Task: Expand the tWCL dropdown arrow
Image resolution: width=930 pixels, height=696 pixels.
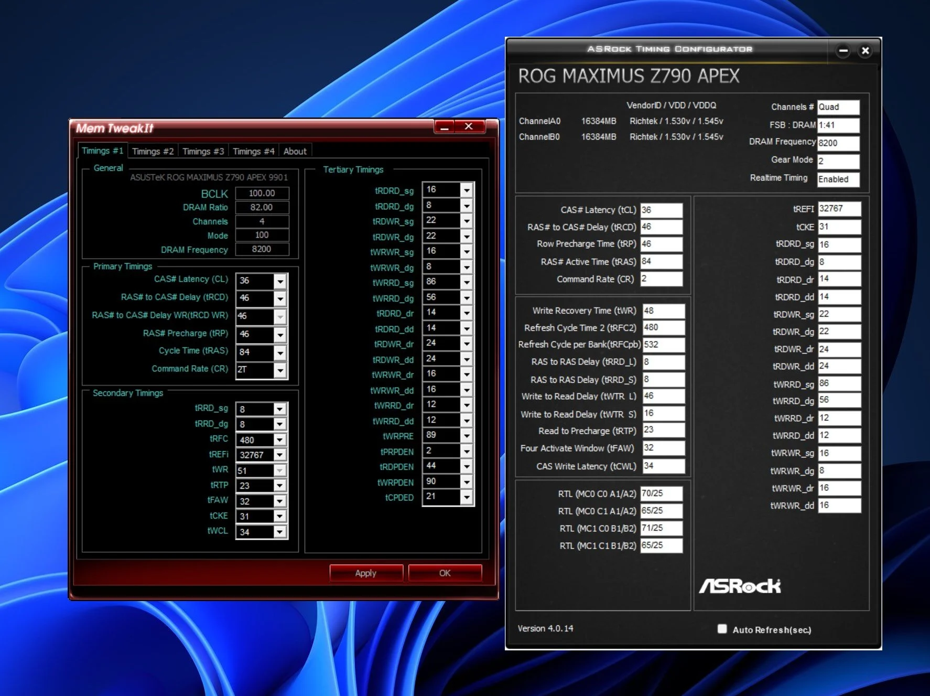Action: (280, 532)
